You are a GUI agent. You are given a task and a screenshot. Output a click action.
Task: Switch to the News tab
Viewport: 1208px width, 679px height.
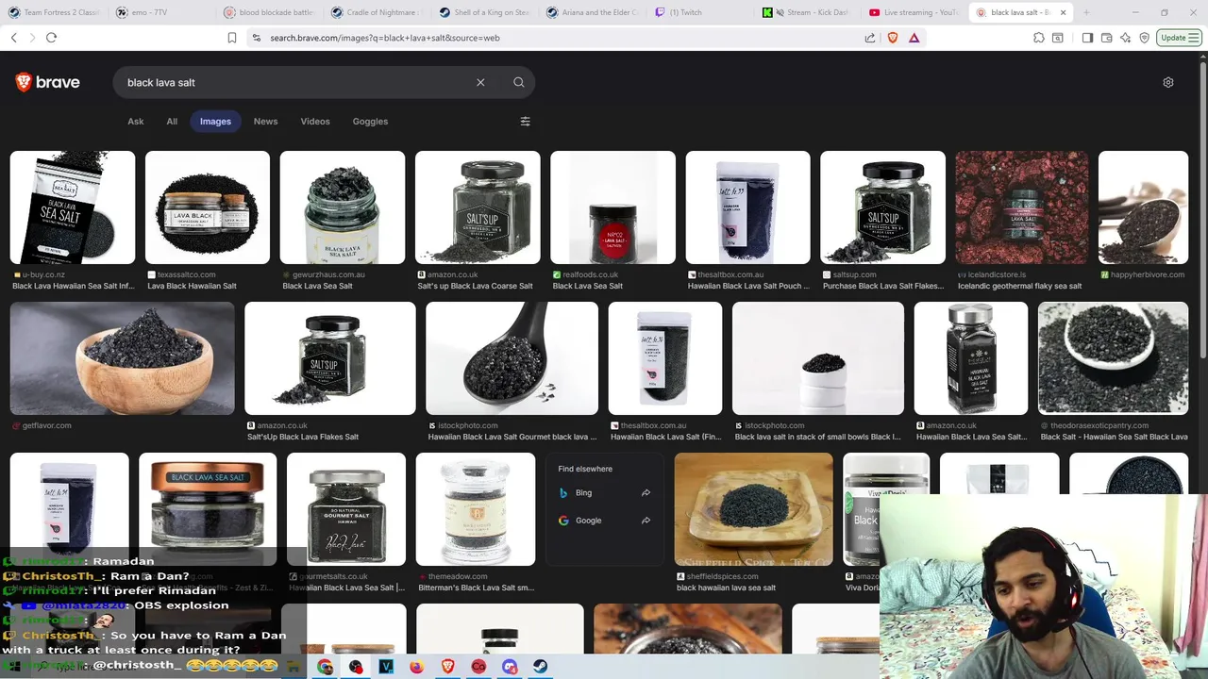[265, 121]
